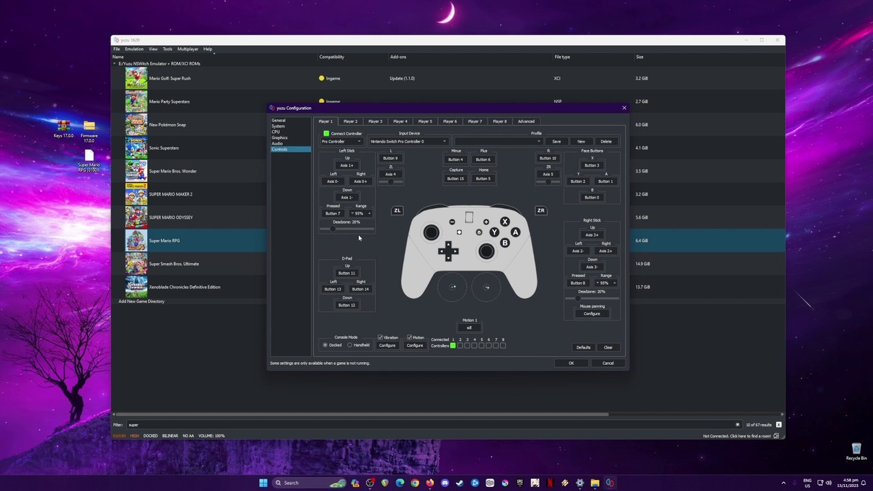Select the Super Mario RPG desktop file
The width and height of the screenshot is (873, 491).
coord(89,161)
